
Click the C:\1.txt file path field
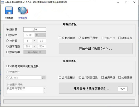(24, 78)
